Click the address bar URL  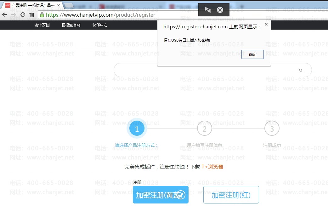click(x=100, y=15)
